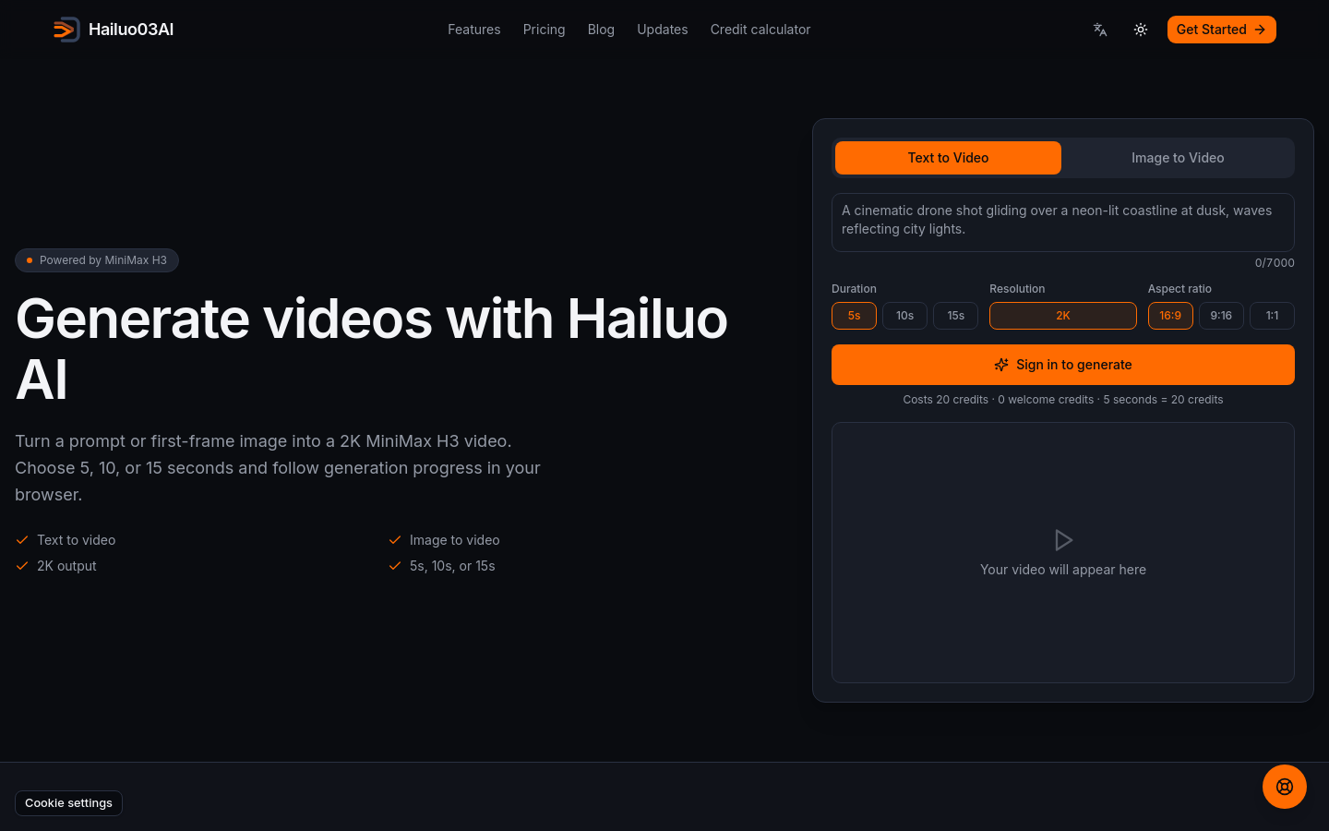This screenshot has height=831, width=1329.
Task: Click the video preview placeholder area
Action: pos(1063,552)
